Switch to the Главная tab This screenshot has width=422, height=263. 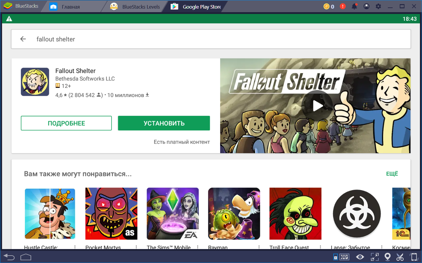71,7
